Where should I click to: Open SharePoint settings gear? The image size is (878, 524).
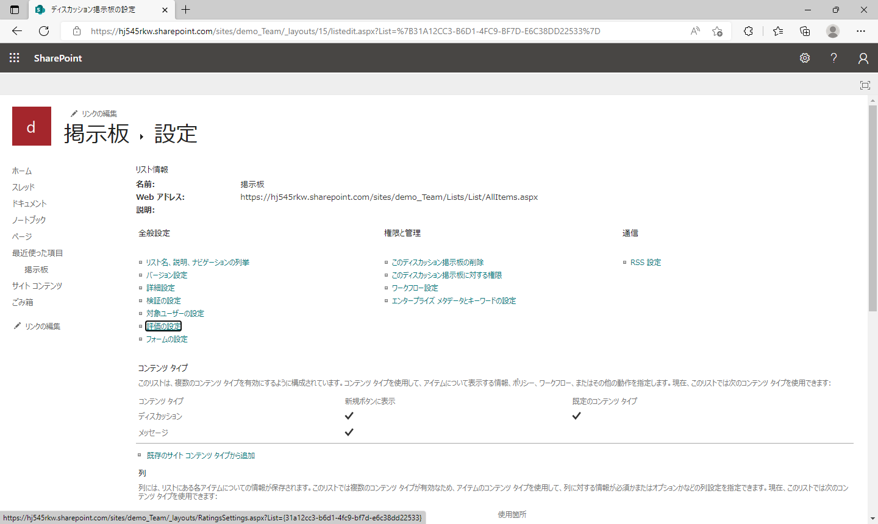coord(805,58)
